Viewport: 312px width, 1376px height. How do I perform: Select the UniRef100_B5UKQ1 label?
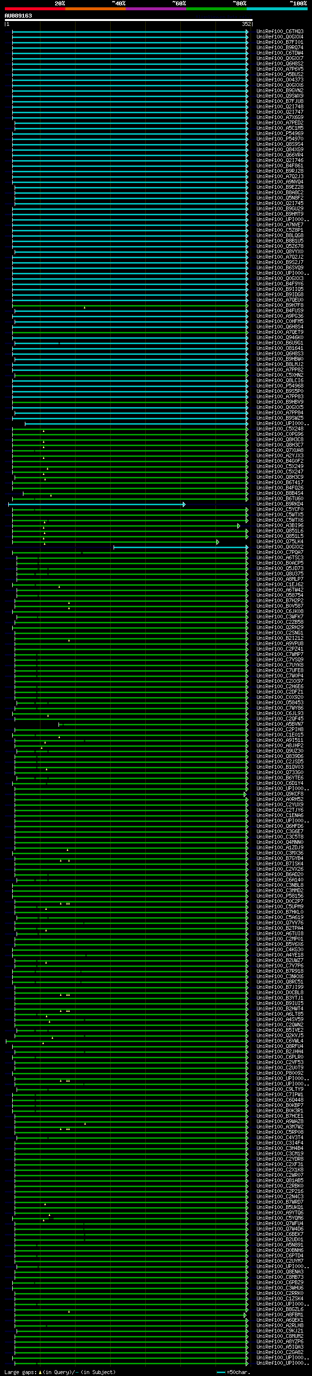tap(280, 1207)
